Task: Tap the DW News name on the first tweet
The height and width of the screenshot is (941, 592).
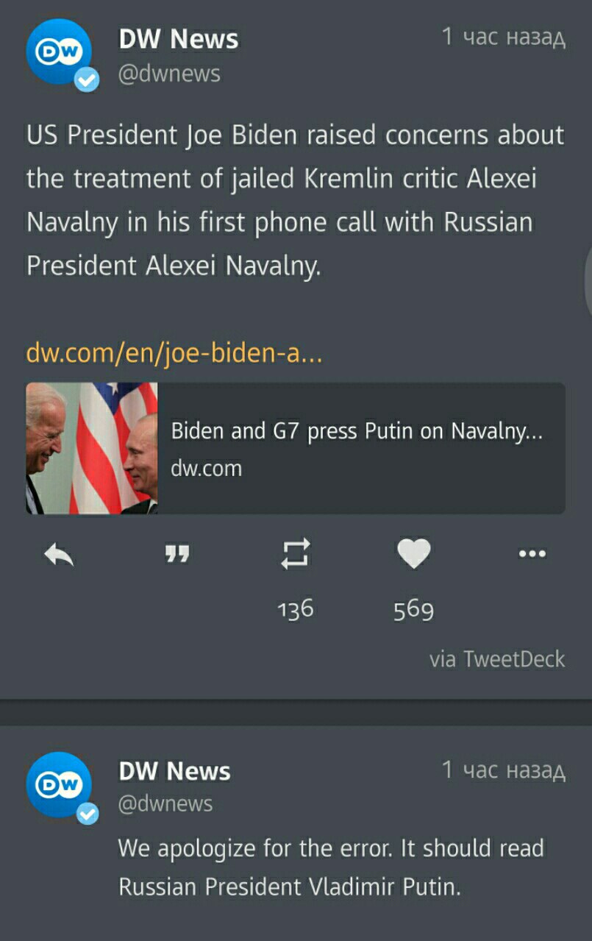Action: coord(179,39)
